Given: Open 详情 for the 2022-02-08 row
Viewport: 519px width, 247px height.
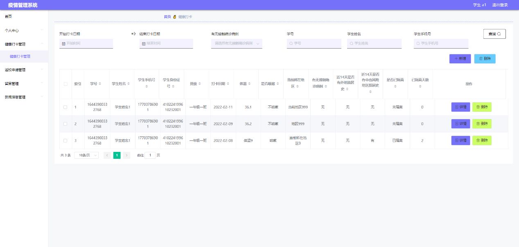Looking at the screenshot, I should coord(460,140).
